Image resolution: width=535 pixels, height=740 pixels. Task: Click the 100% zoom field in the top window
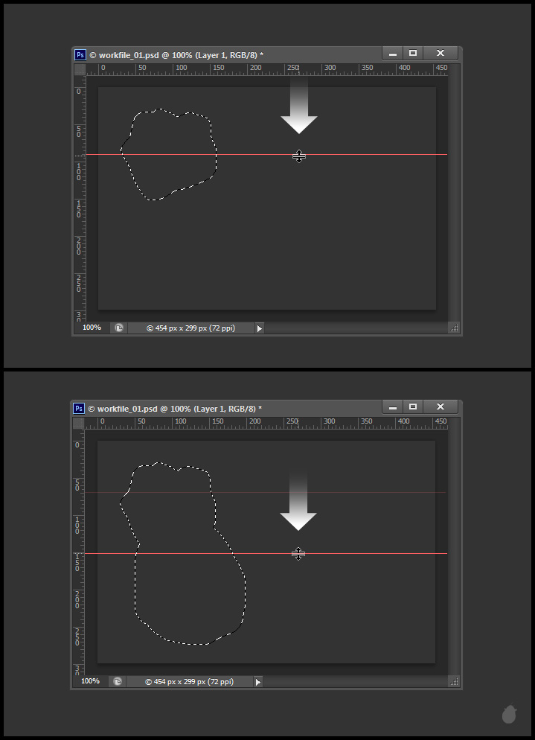92,328
